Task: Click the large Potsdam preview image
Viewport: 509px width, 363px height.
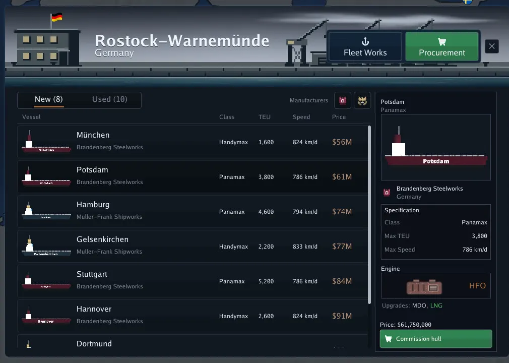Action: [x=435, y=147]
